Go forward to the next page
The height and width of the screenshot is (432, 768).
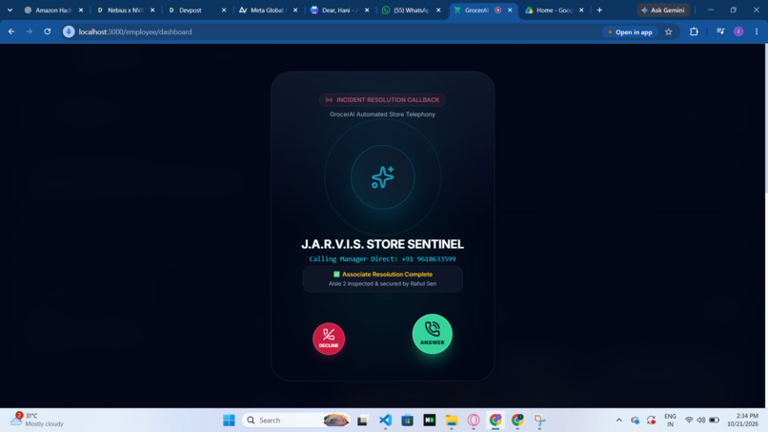pos(30,31)
